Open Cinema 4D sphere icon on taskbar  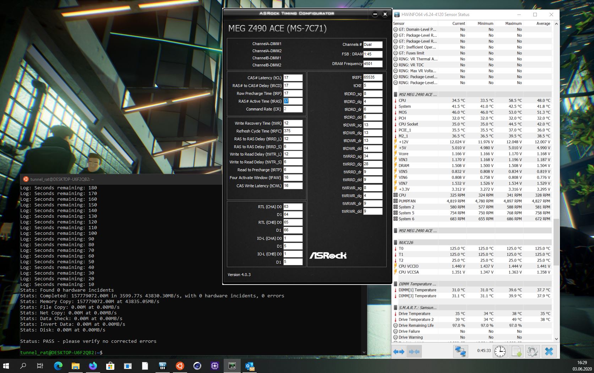pos(197,366)
